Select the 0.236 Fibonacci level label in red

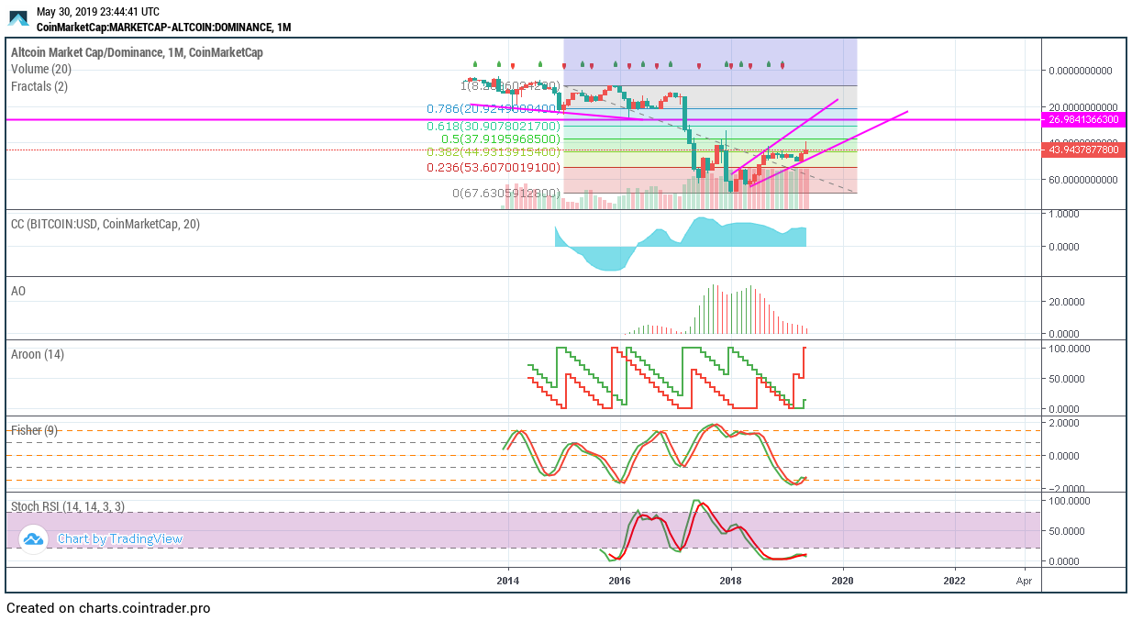click(x=493, y=168)
